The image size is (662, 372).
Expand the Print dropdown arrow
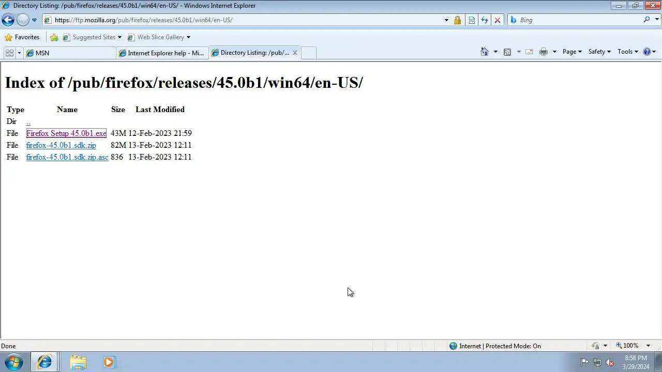[x=554, y=52]
